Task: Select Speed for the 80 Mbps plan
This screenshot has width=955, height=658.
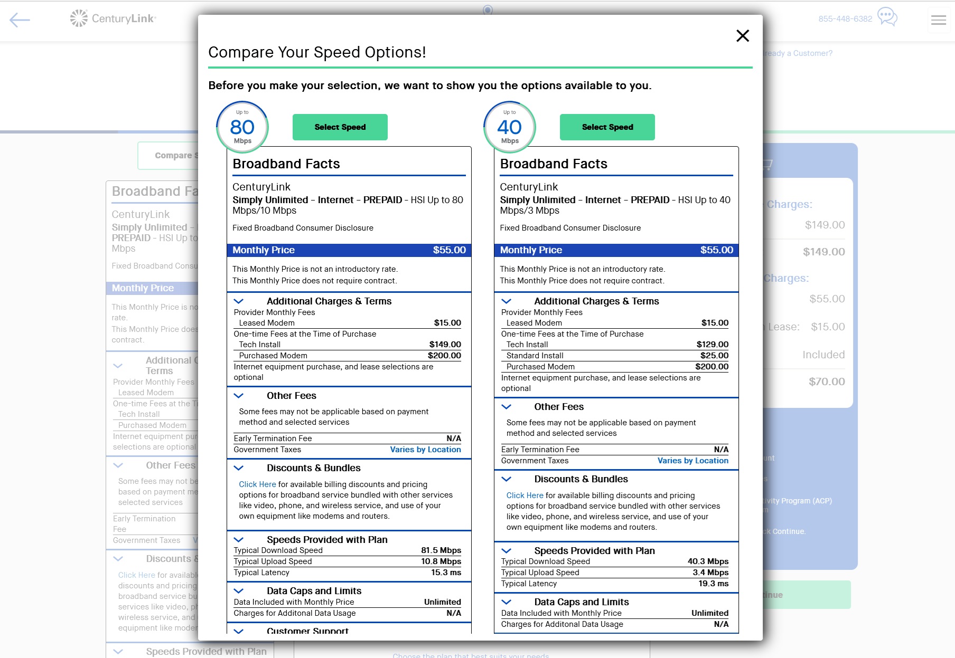Action: pyautogui.click(x=340, y=127)
